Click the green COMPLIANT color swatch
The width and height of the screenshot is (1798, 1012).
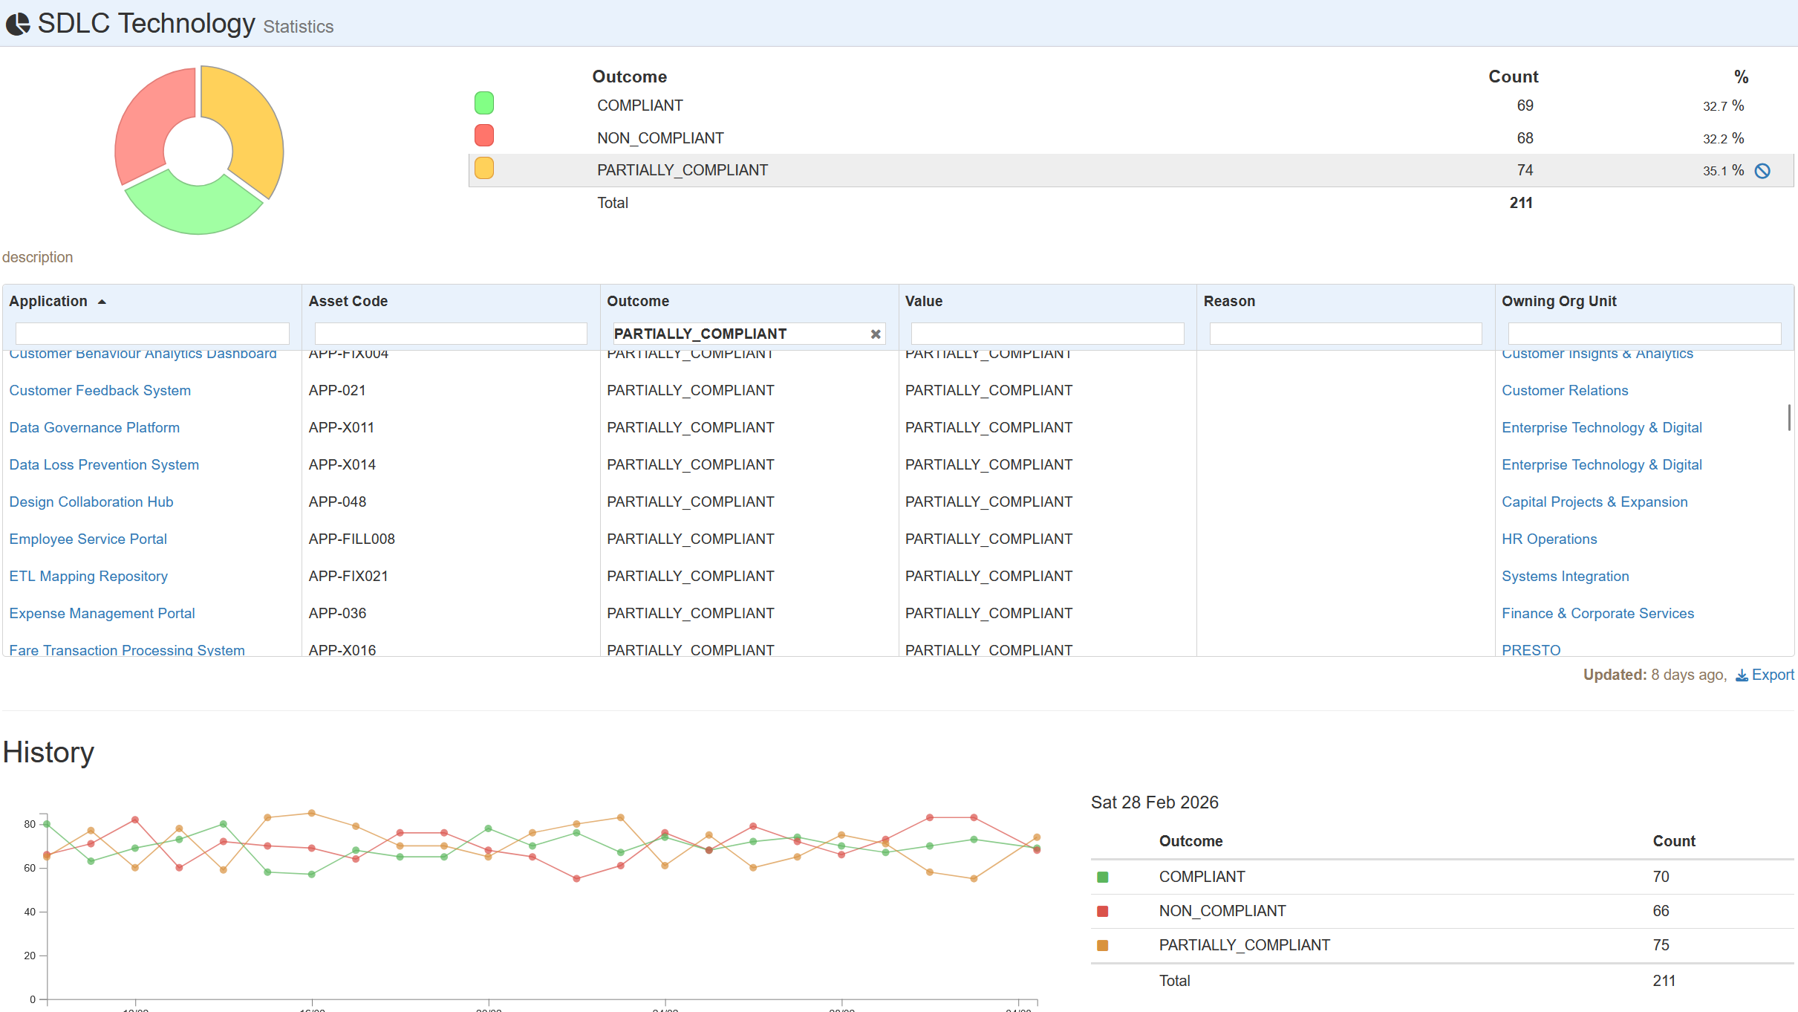coord(484,103)
